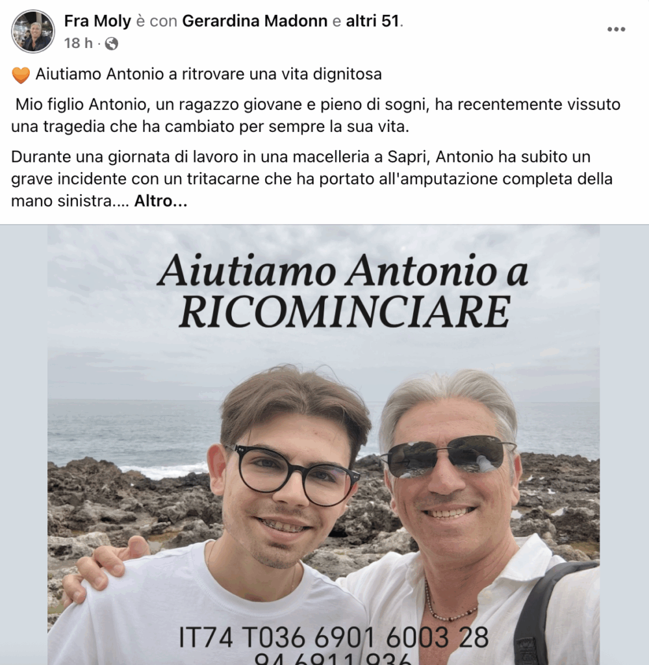Click the paragraph starting Mio figlio Antonio
649x665 pixels.
click(x=316, y=116)
